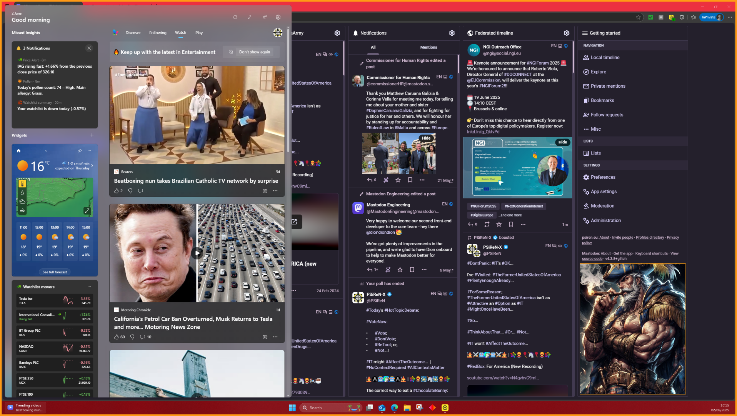Click See full forecast button
Screen dimensions: 737x416
click(x=55, y=272)
